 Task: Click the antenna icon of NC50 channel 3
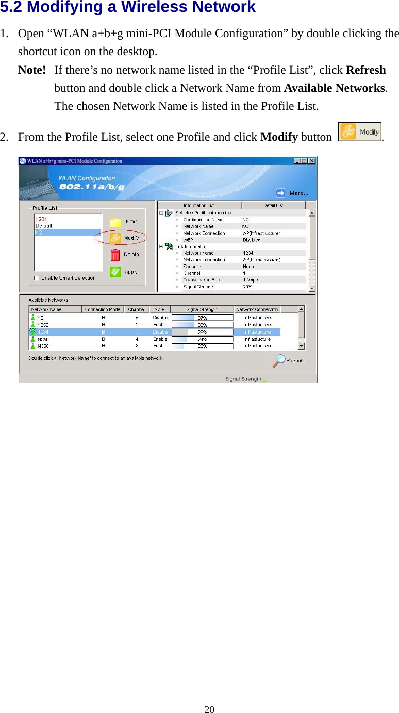pyautogui.click(x=32, y=346)
